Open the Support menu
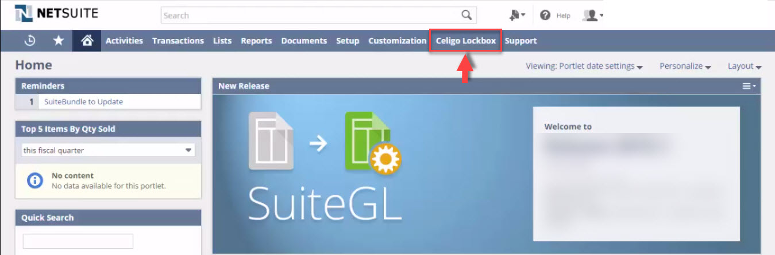The height and width of the screenshot is (255, 775). pyautogui.click(x=521, y=41)
